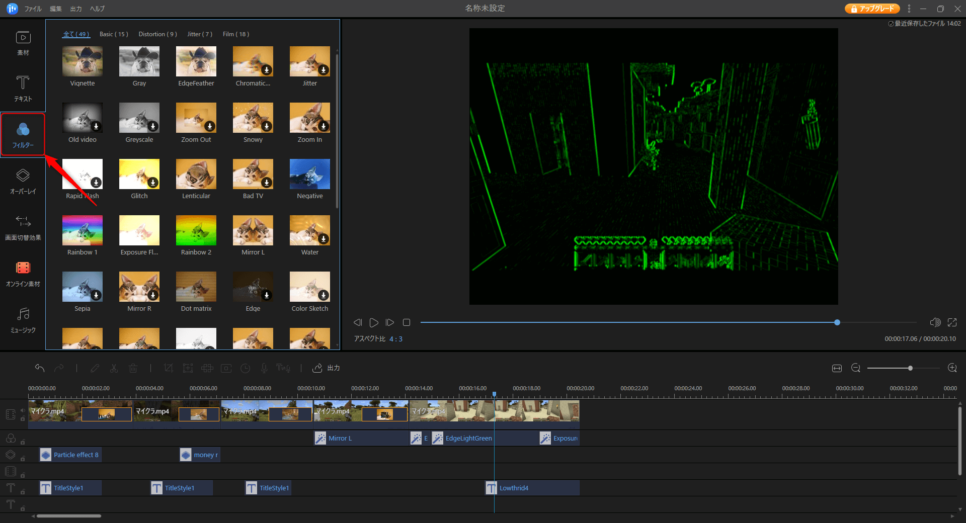This screenshot has width=966, height=523.
Task: Toggle lock on the main video track
Action: pyautogui.click(x=22, y=418)
